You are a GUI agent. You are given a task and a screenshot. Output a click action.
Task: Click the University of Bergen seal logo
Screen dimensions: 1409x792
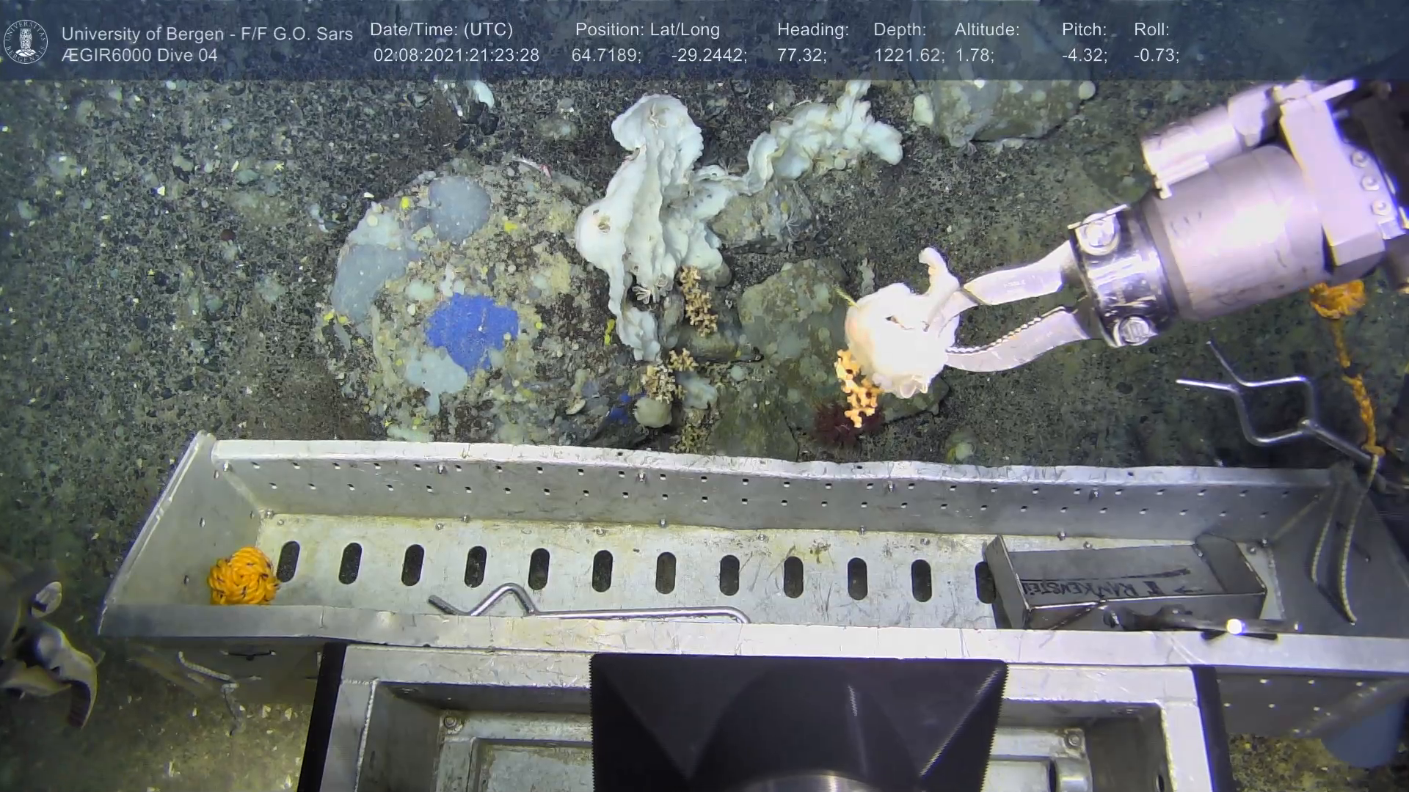(26, 41)
